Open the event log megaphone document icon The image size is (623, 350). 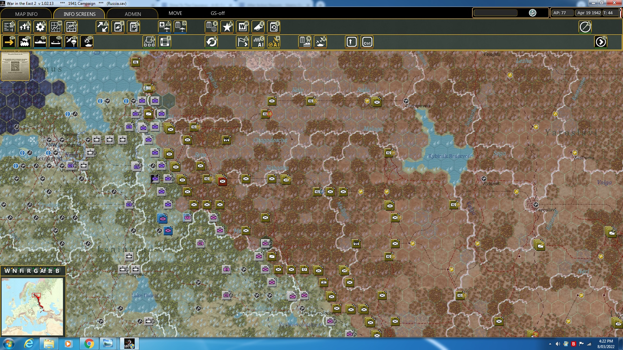(118, 27)
